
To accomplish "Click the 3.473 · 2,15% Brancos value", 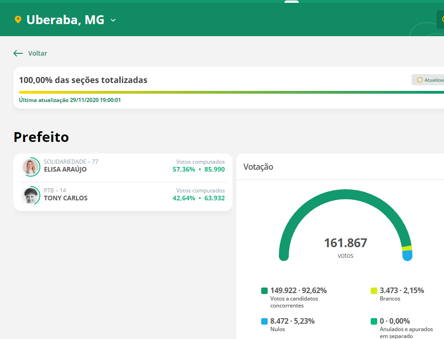I will click(x=402, y=290).
